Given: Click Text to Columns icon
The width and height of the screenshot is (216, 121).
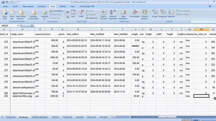Looking at the screenshot, I should [x=104, y=14].
